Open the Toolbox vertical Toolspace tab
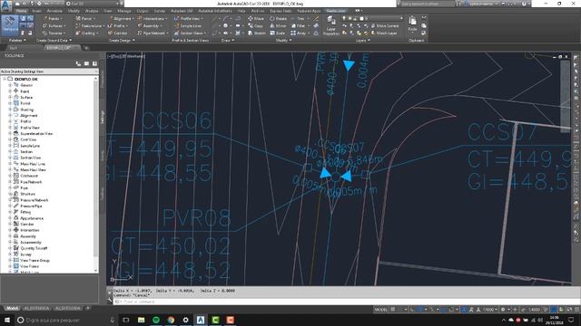 [x=103, y=194]
